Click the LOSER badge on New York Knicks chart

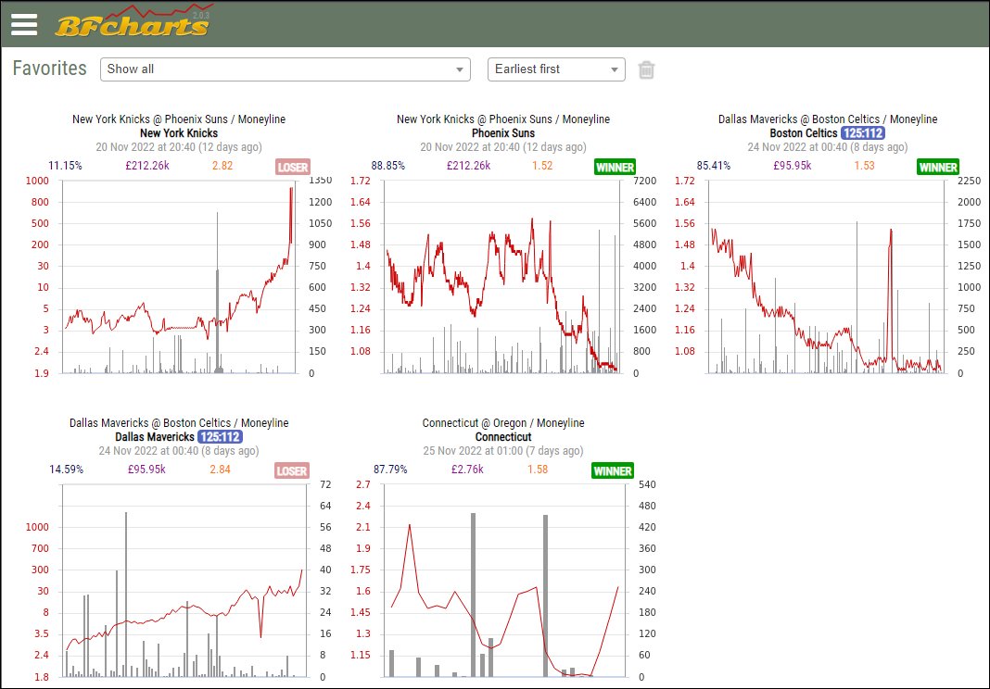pos(291,168)
